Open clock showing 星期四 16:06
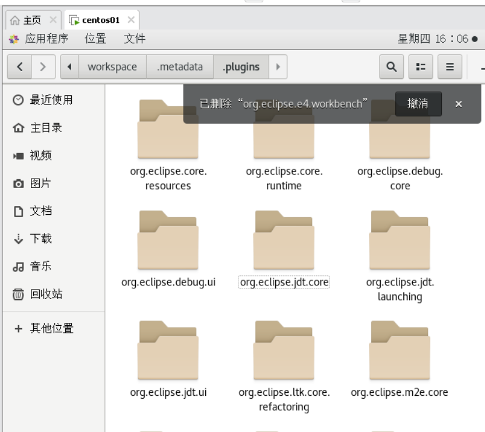485x432 pixels. click(x=433, y=39)
